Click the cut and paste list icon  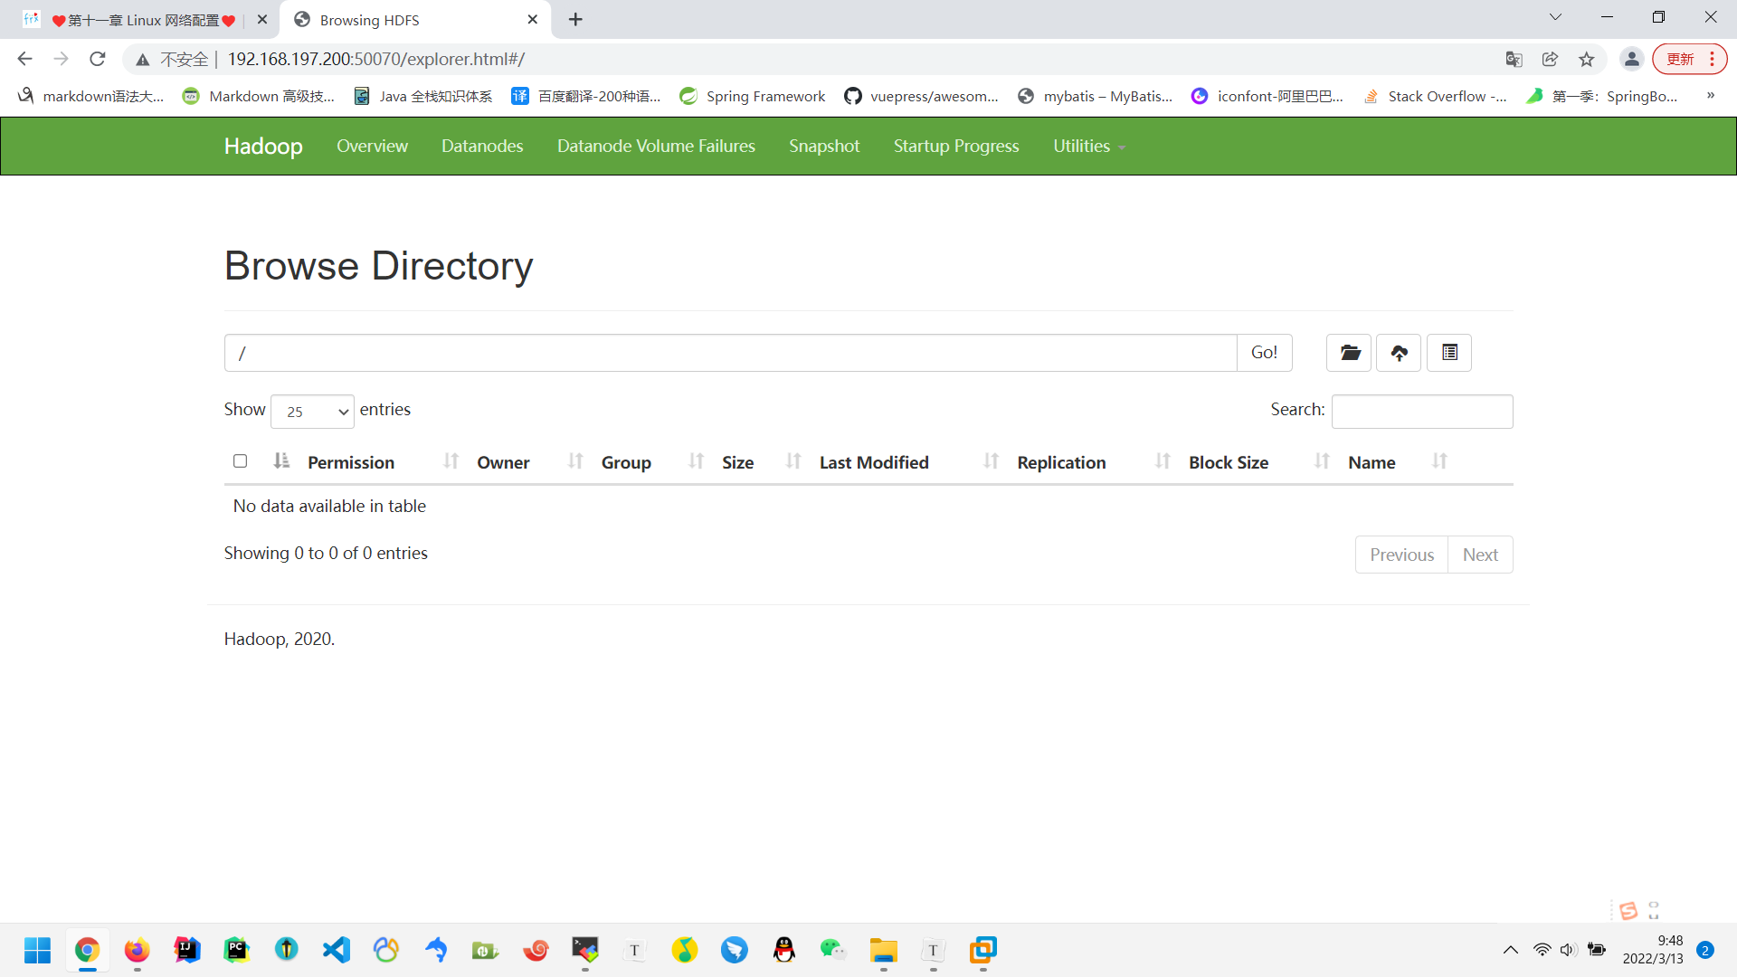[x=1449, y=353]
